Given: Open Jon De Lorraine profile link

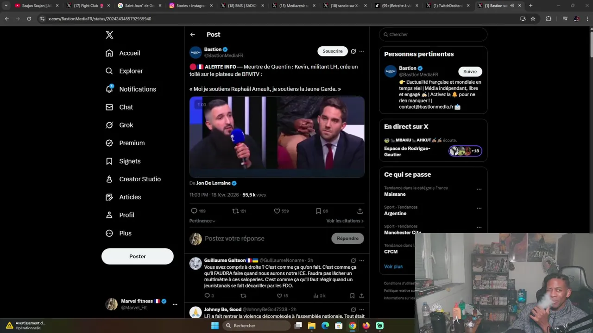Looking at the screenshot, I should point(213,183).
